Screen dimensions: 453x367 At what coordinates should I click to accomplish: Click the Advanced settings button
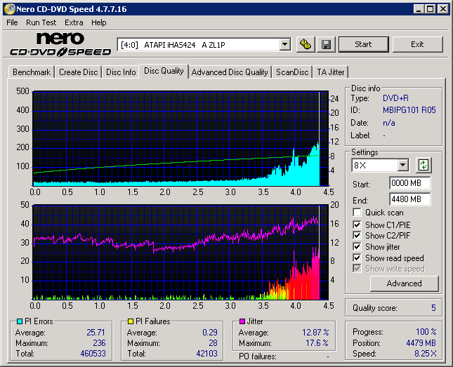(404, 283)
